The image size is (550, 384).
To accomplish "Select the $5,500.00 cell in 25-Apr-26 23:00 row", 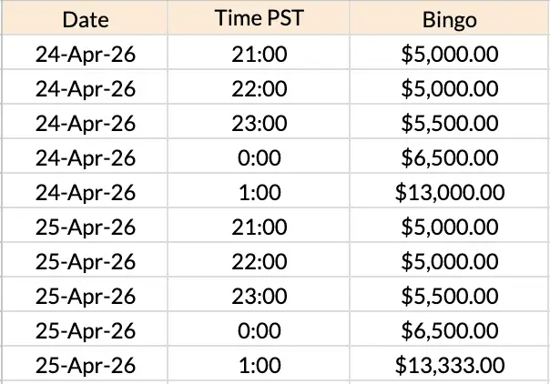I will [449, 296].
